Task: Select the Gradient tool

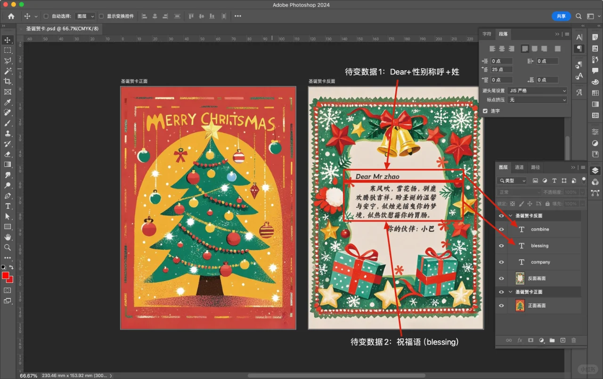Action: pyautogui.click(x=8, y=165)
